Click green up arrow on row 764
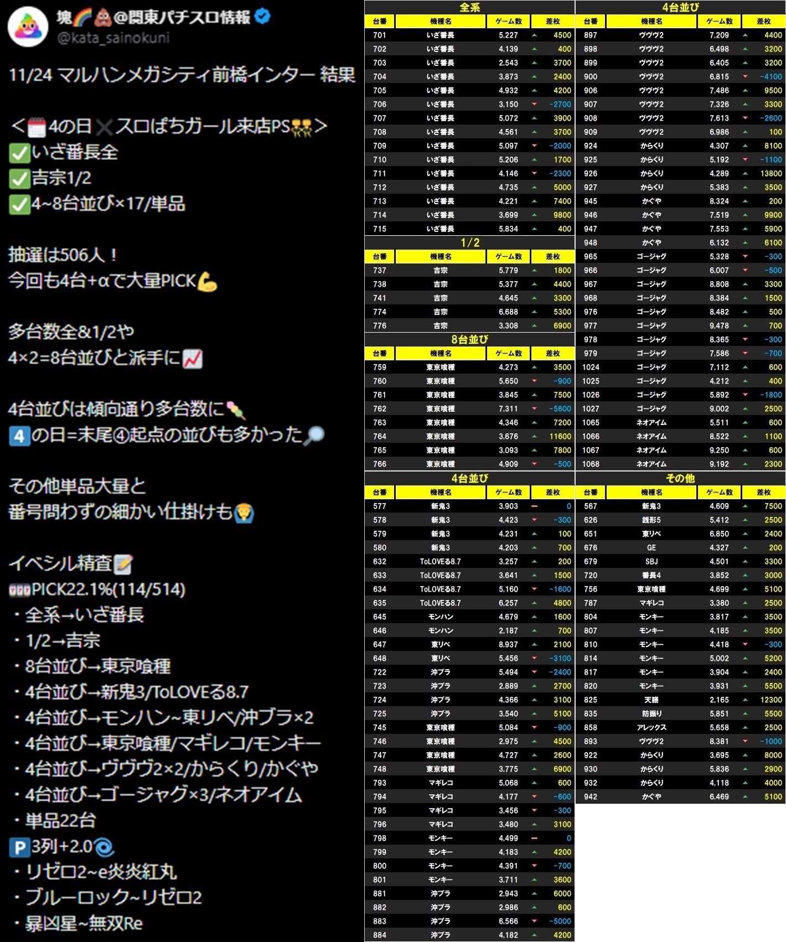The image size is (786, 942). [x=534, y=436]
